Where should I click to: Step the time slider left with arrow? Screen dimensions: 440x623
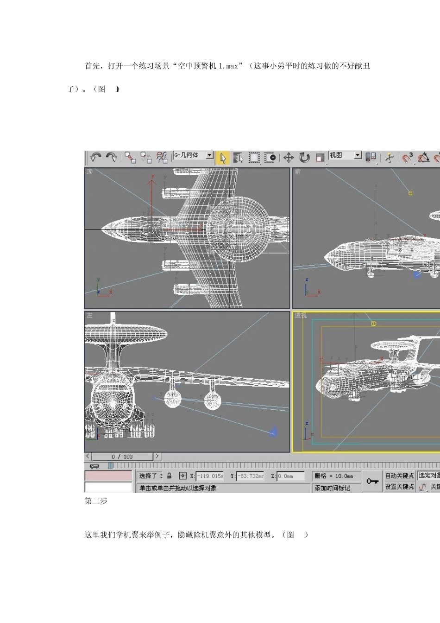88,457
